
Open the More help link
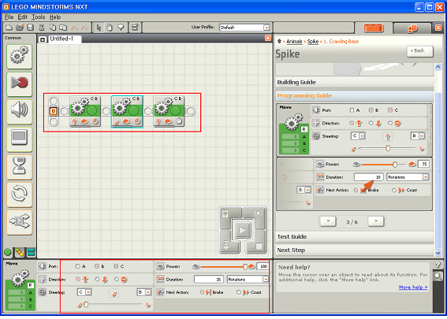(x=413, y=287)
